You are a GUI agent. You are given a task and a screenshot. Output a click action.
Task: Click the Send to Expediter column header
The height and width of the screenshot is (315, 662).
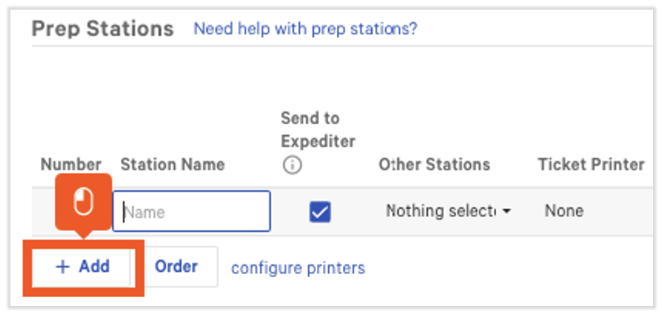pyautogui.click(x=318, y=129)
